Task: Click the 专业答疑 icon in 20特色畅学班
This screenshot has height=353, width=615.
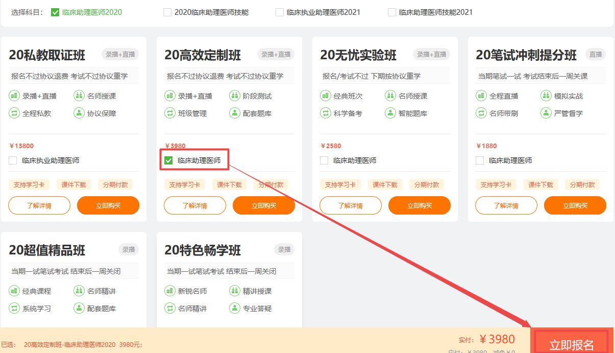Action: point(234,308)
